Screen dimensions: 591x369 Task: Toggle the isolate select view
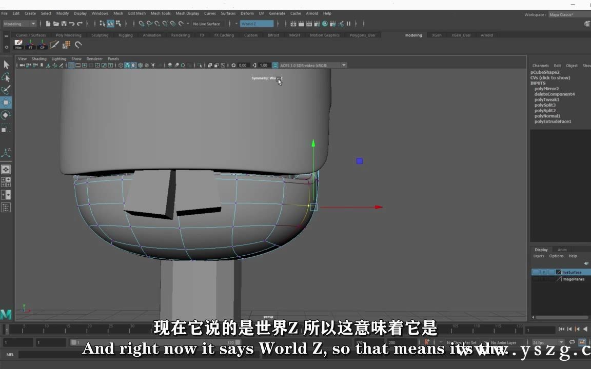200,66
